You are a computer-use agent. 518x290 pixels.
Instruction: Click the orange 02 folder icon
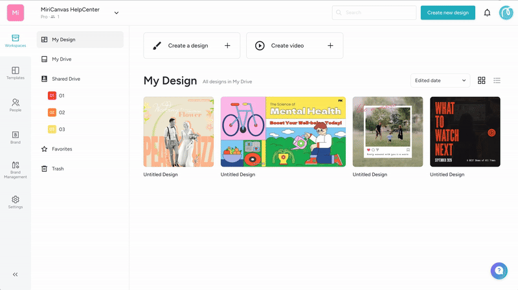coord(52,112)
